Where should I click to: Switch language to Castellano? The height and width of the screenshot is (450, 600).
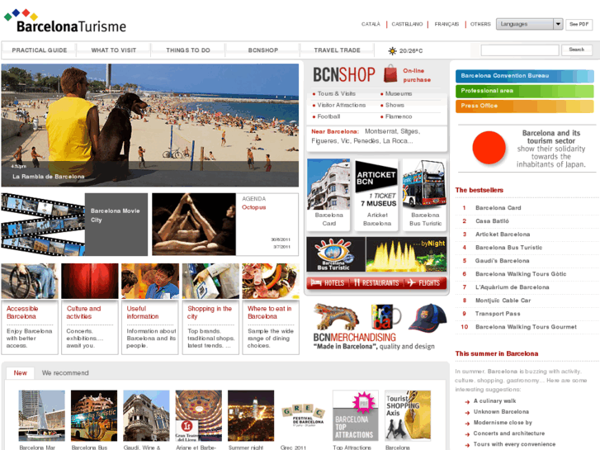(407, 24)
